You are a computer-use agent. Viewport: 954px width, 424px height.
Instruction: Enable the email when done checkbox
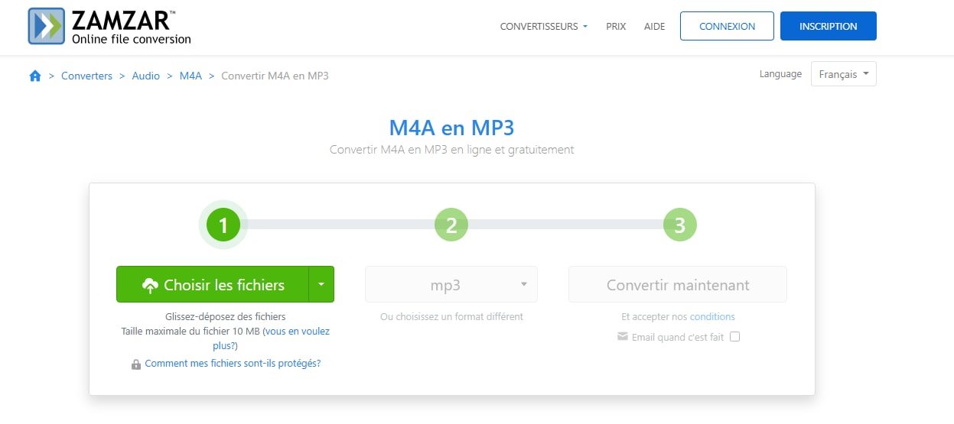coord(734,337)
